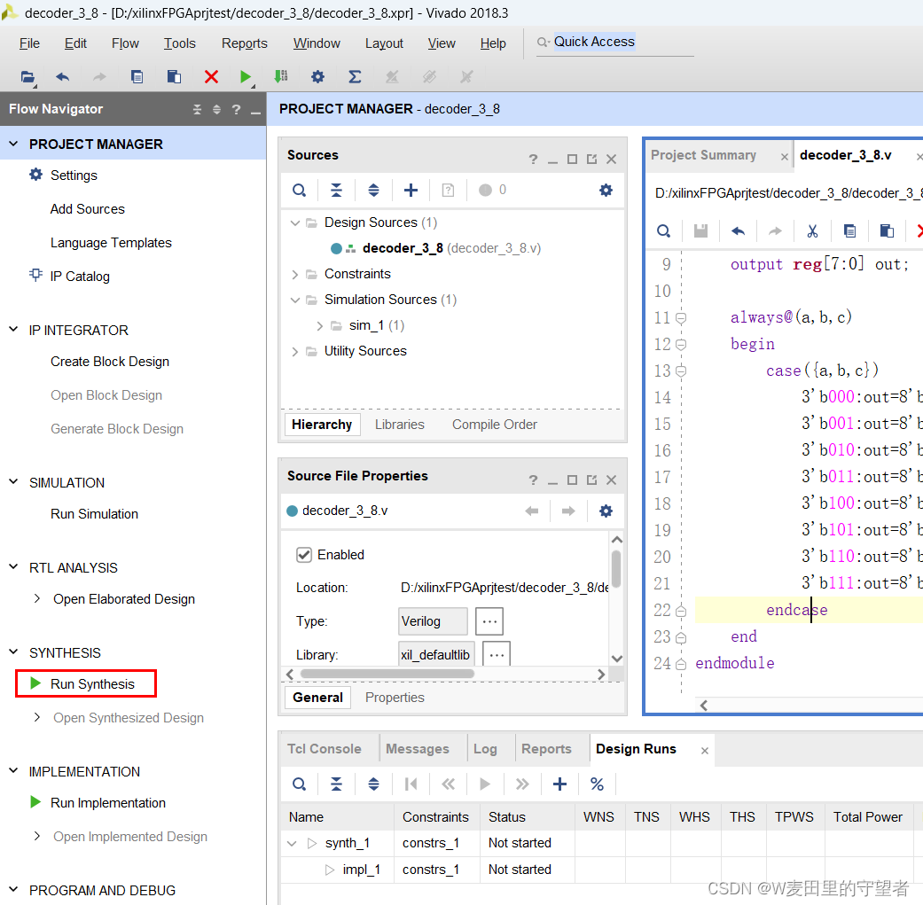Open Source File Properties settings gear

point(606,511)
